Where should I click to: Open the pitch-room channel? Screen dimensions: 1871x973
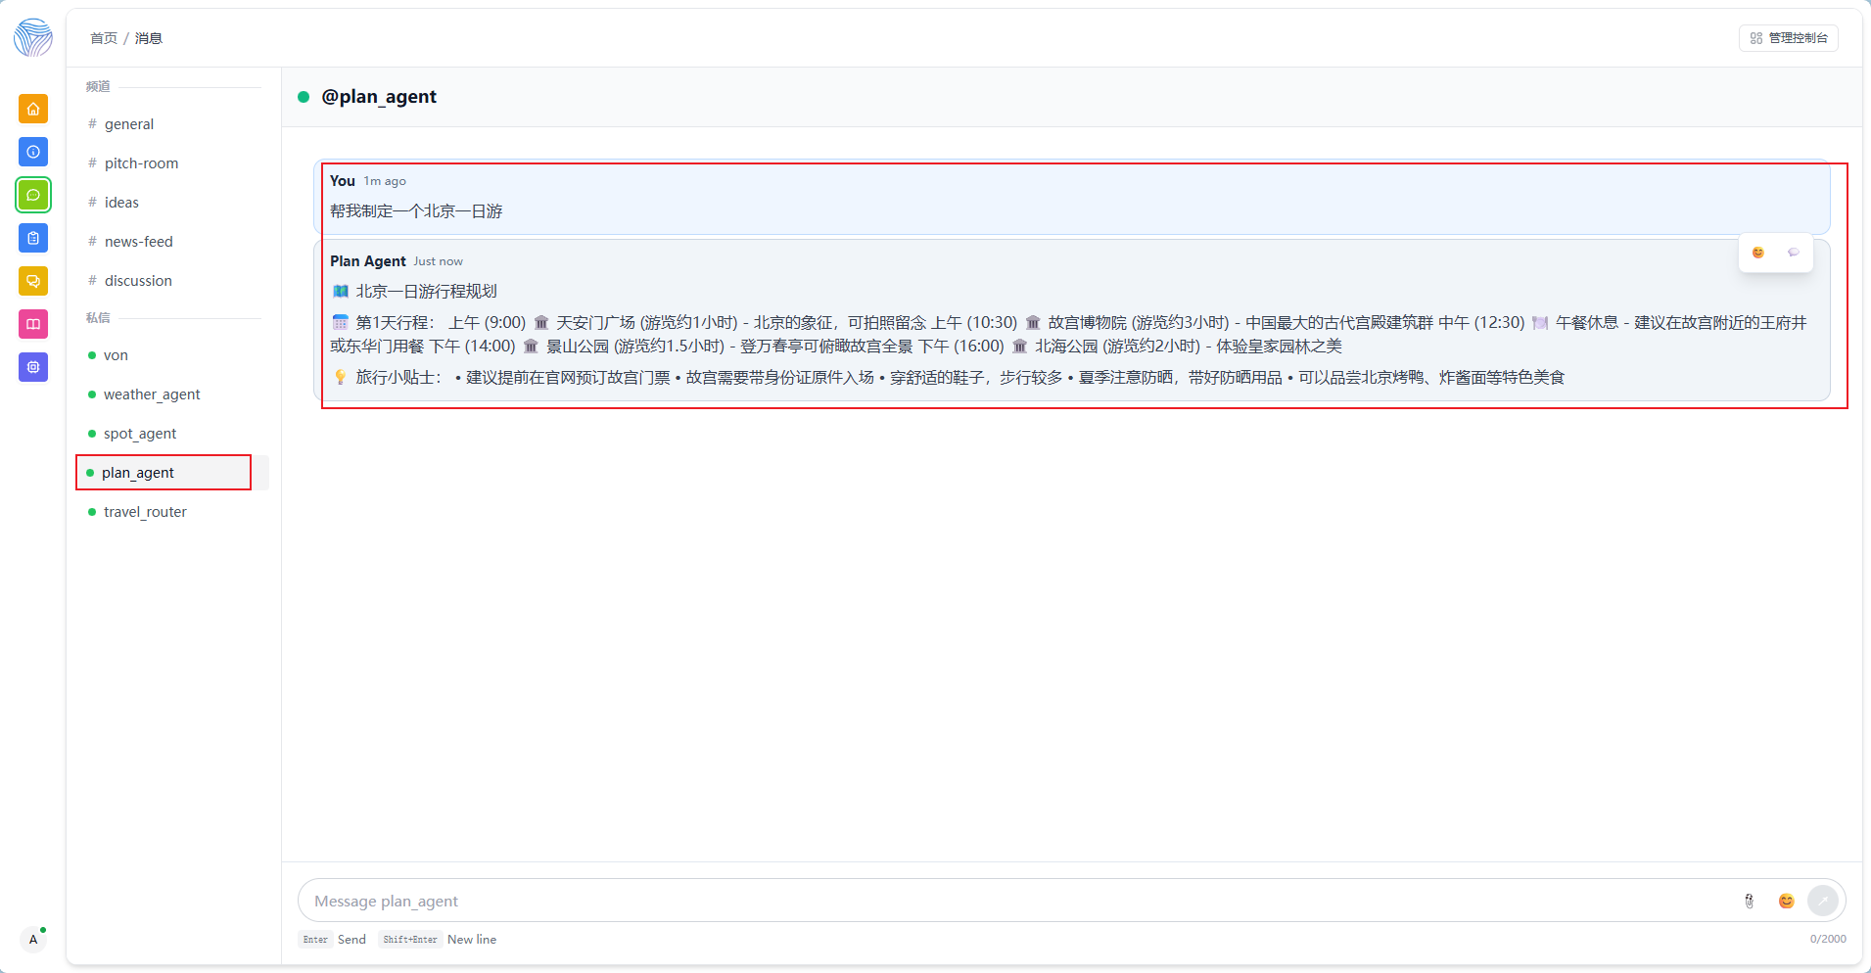click(141, 163)
